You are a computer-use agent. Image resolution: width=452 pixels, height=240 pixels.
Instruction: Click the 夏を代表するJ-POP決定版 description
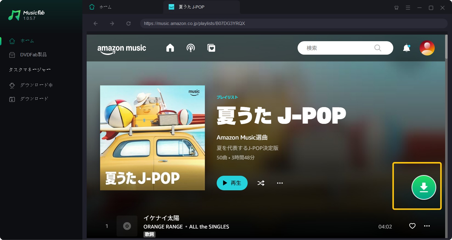tap(247, 148)
